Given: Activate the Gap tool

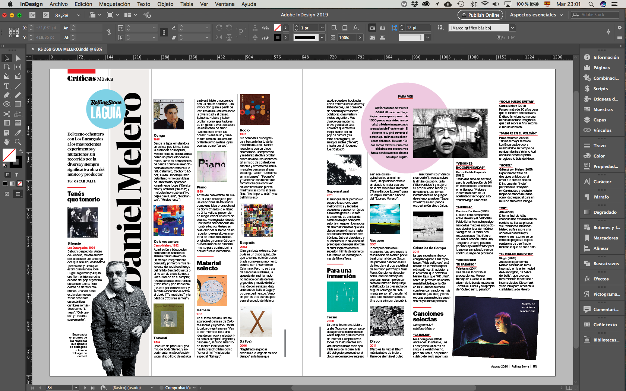Looking at the screenshot, I should [18, 67].
